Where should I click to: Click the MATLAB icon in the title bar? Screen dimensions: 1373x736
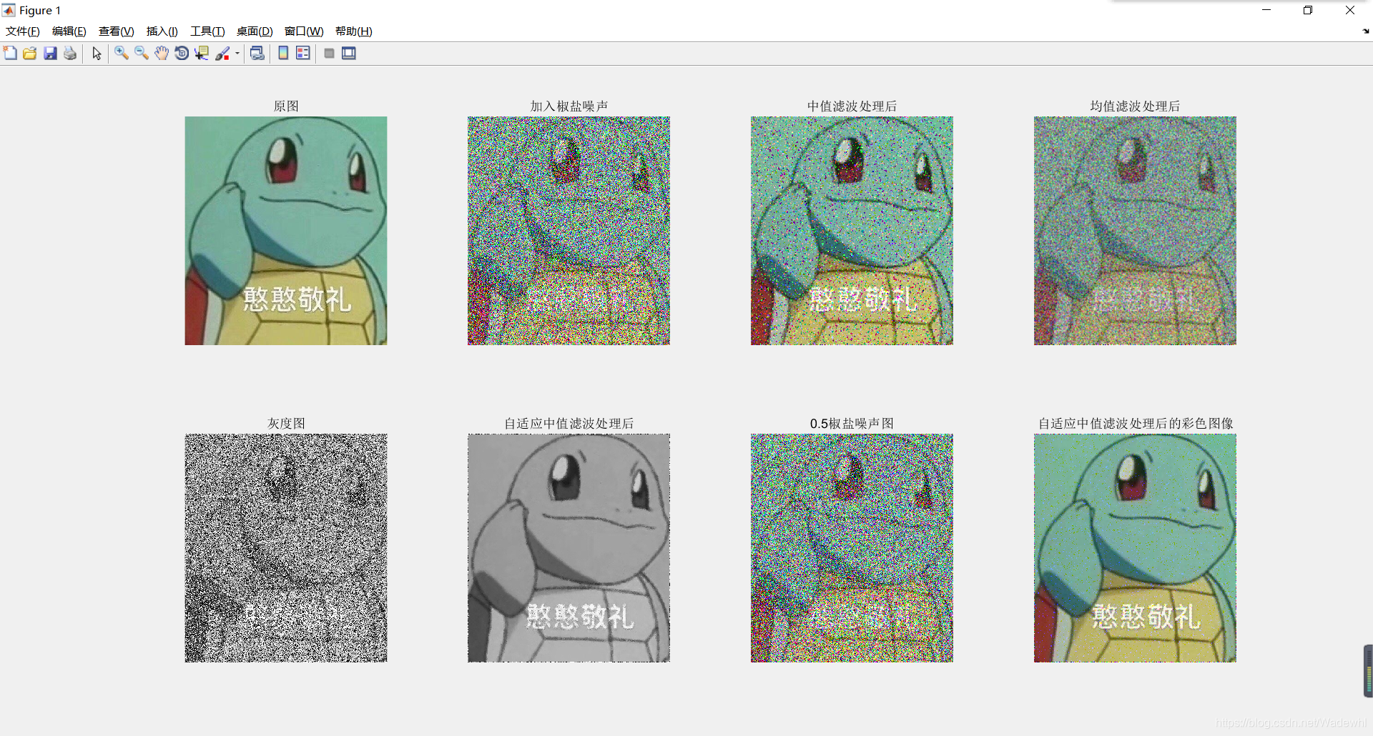tap(9, 10)
